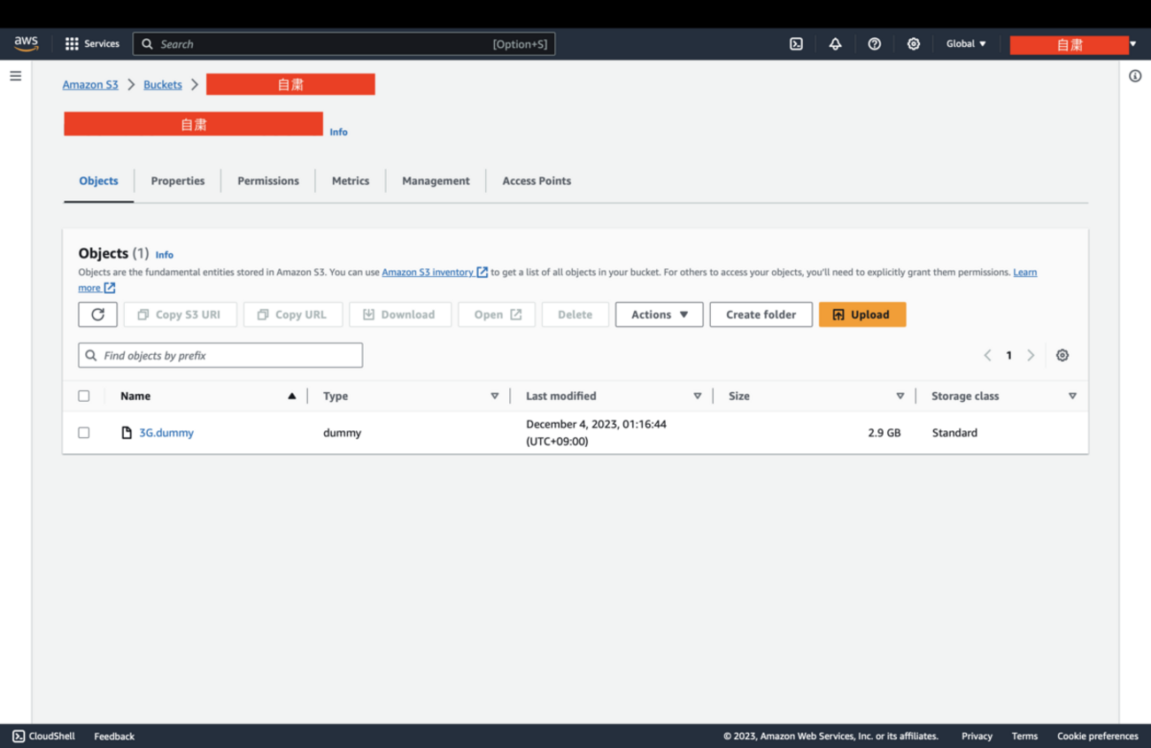The width and height of the screenshot is (1151, 748).
Task: Click the Copy URL button
Action: click(293, 314)
